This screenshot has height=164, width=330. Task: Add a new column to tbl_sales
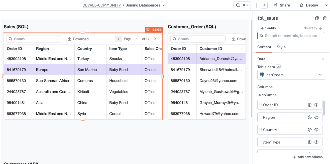[308, 157]
